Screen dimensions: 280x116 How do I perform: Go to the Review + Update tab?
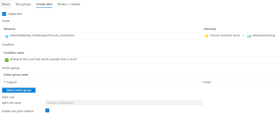click(x=69, y=4)
